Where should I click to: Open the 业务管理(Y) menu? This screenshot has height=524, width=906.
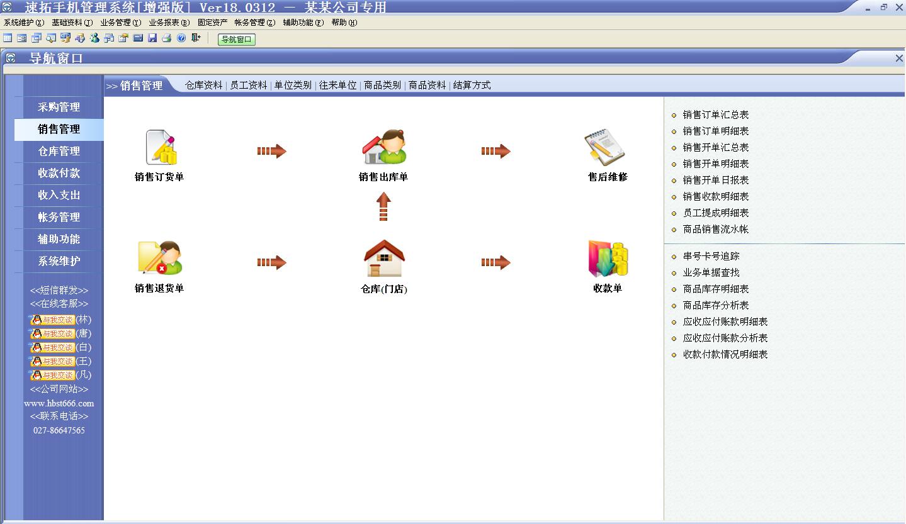pyautogui.click(x=121, y=23)
